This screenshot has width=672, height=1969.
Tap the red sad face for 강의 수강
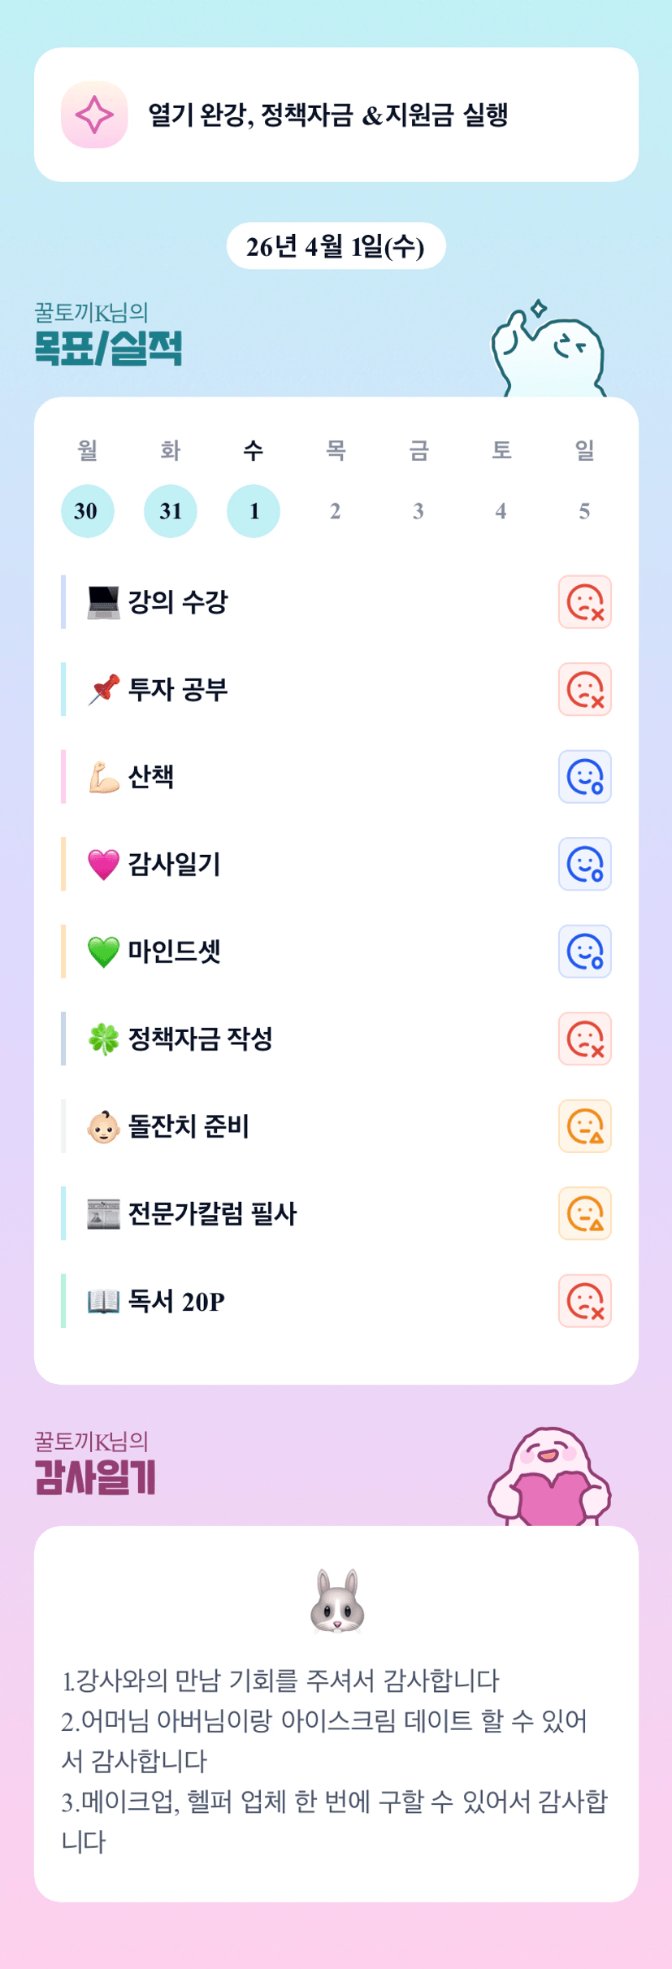pos(584,602)
